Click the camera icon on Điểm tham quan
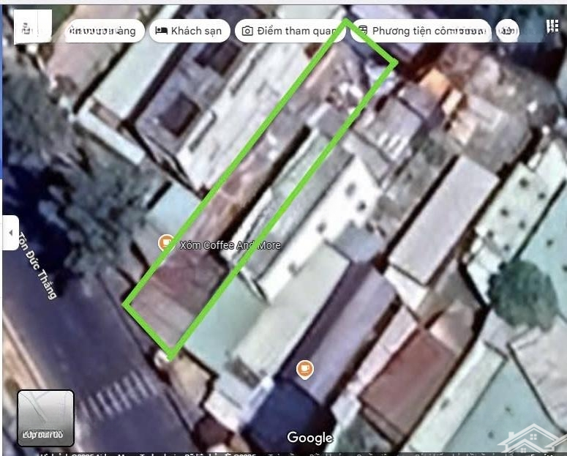 247,31
